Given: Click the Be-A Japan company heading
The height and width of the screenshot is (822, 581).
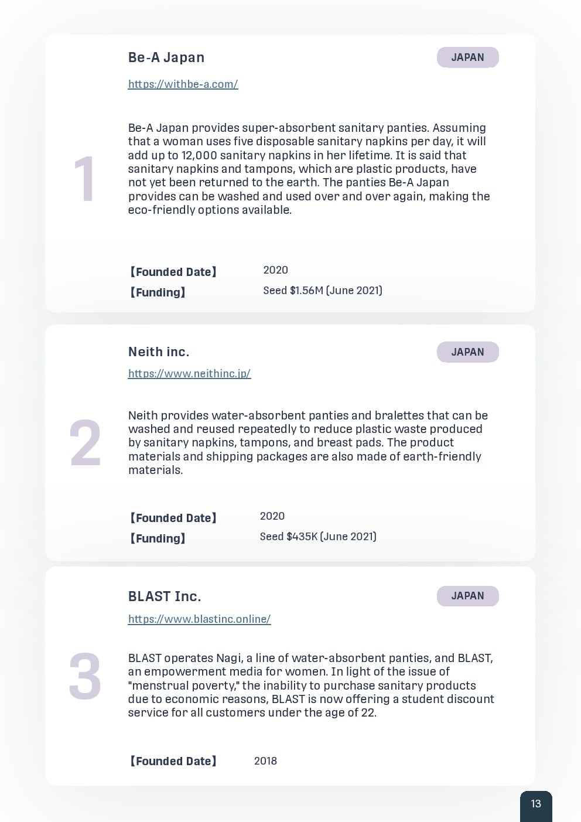Looking at the screenshot, I should click(166, 57).
